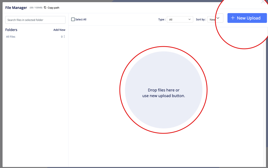Click the 0B / 100MB storage usage indicator
The image size is (268, 168).
coord(36,8)
